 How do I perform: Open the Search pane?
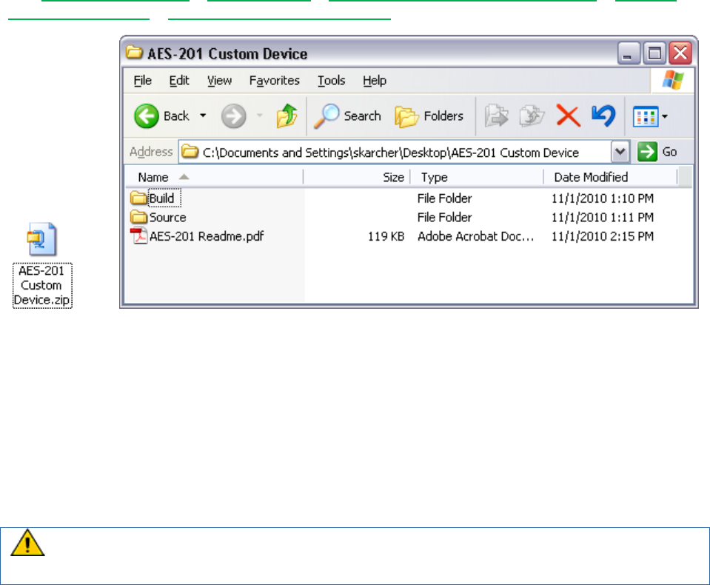point(347,116)
